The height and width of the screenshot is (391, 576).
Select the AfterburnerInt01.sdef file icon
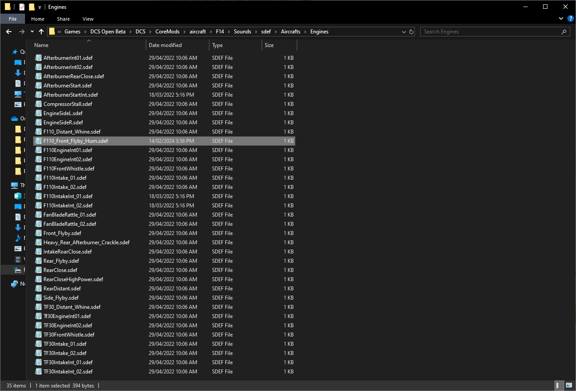(x=38, y=58)
